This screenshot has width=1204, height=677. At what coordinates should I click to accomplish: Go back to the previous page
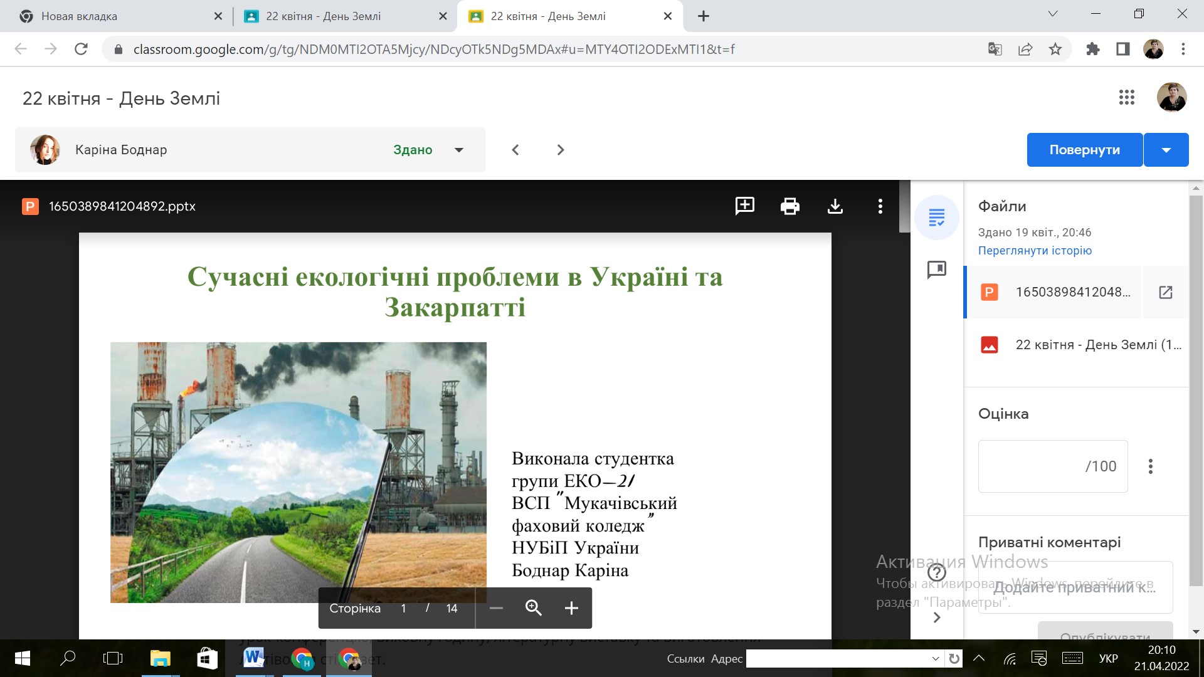click(x=21, y=49)
